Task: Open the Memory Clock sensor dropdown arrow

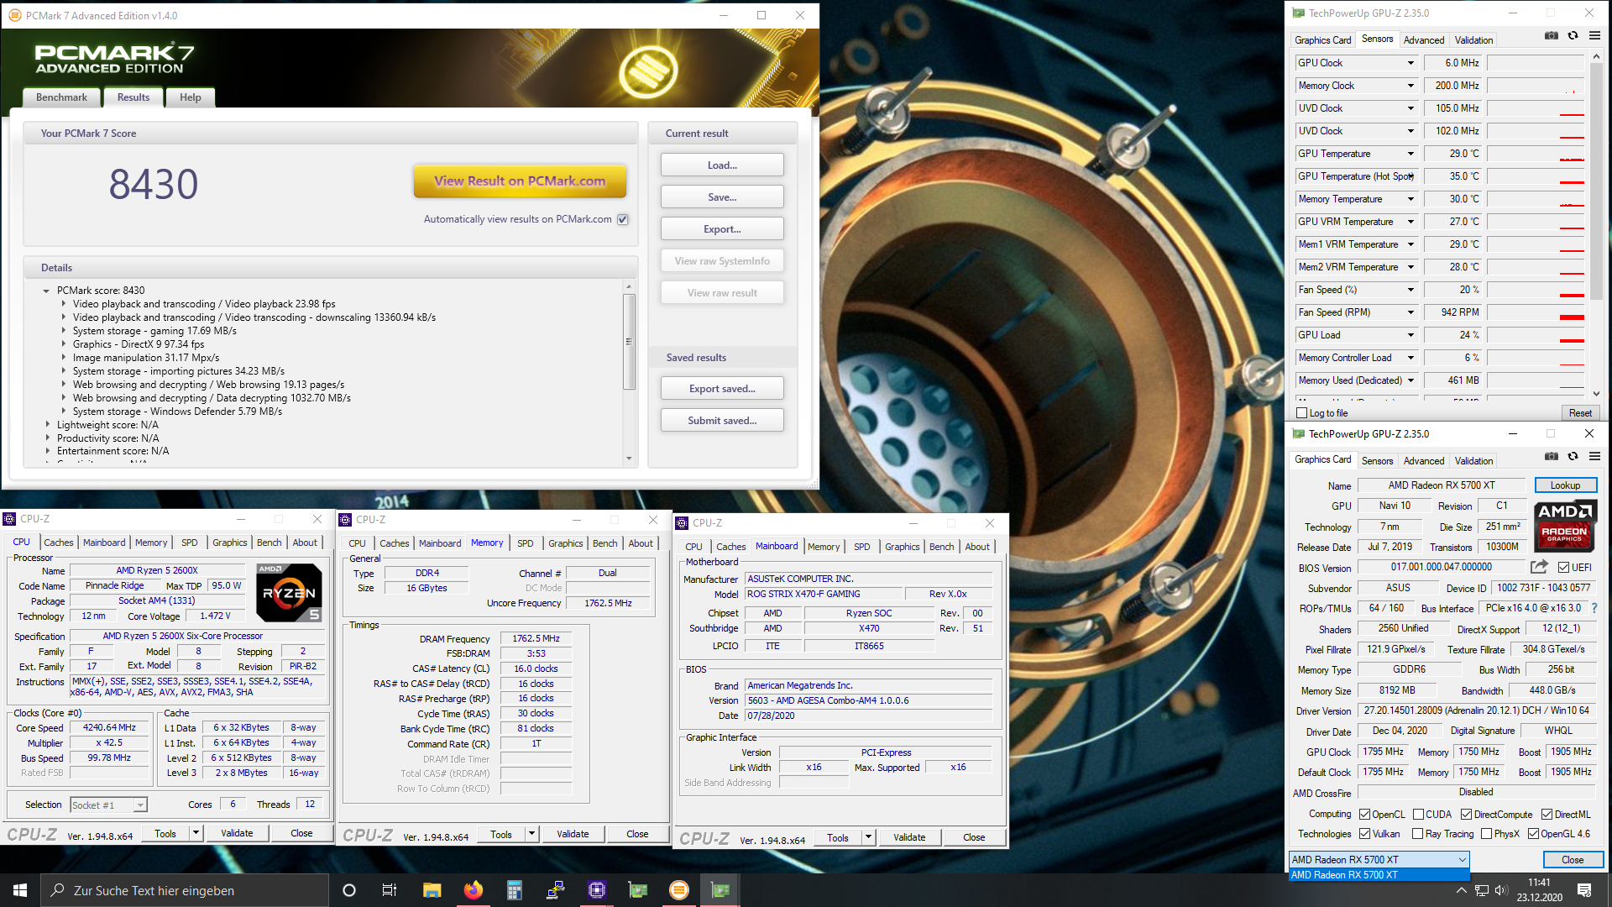Action: click(x=1410, y=86)
